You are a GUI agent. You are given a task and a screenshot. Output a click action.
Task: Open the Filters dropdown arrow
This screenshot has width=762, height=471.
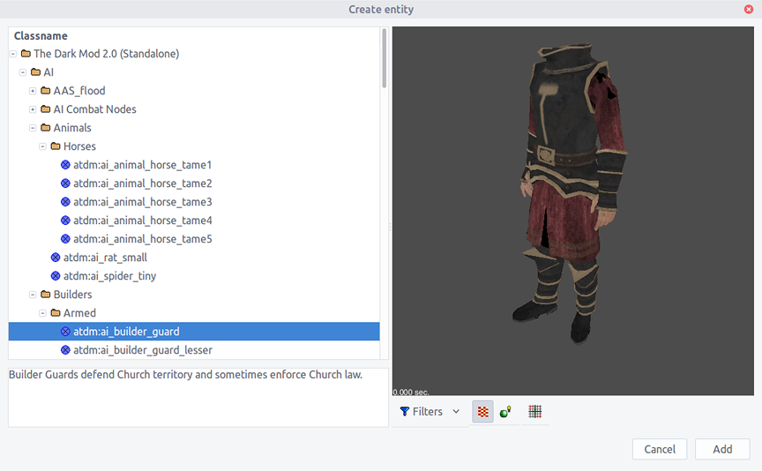(x=456, y=412)
